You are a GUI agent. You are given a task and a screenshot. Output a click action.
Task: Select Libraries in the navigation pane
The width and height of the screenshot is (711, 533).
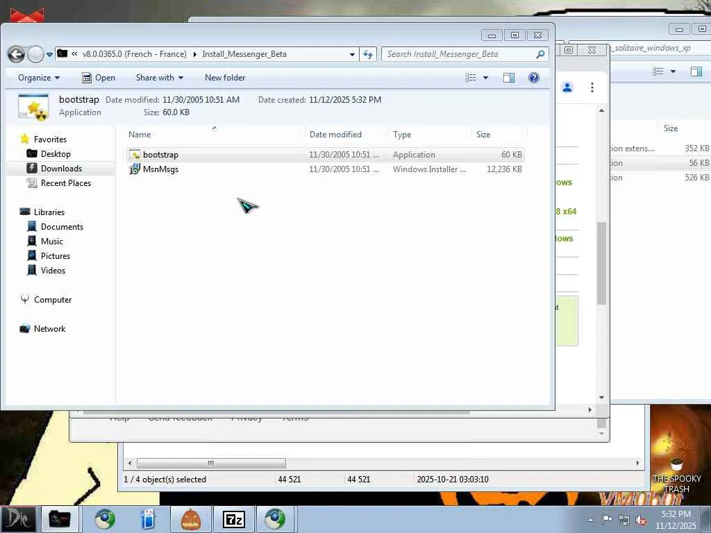(x=42, y=212)
